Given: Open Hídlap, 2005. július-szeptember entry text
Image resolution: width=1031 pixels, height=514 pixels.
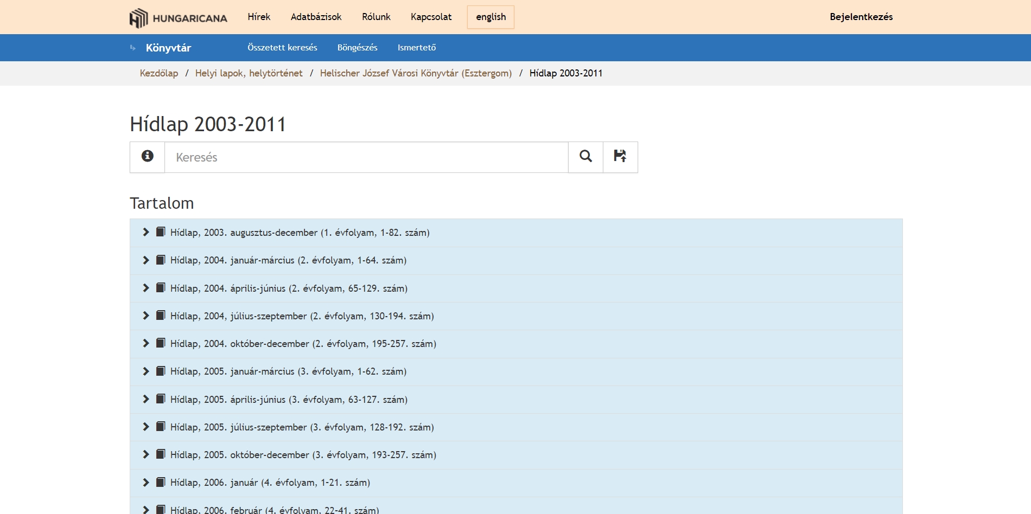Looking at the screenshot, I should coord(302,427).
